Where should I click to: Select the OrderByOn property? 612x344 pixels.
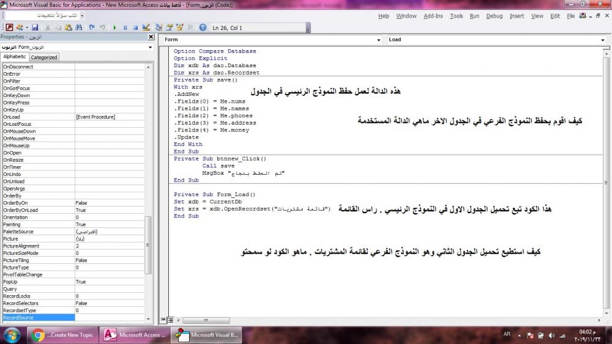coord(73,203)
